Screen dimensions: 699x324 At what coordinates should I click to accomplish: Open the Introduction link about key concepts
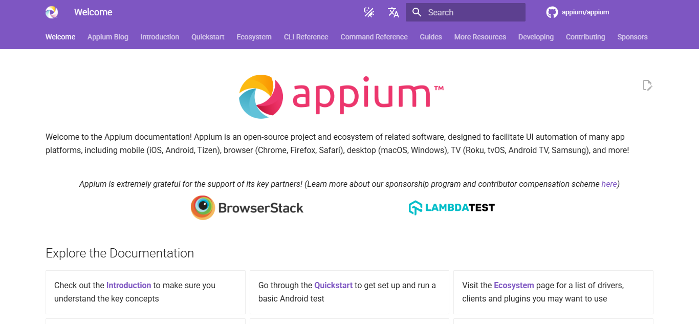coord(128,285)
